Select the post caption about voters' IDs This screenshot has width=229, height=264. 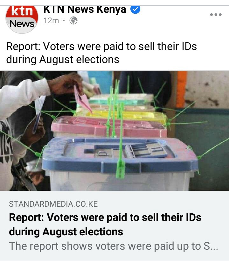point(101,53)
